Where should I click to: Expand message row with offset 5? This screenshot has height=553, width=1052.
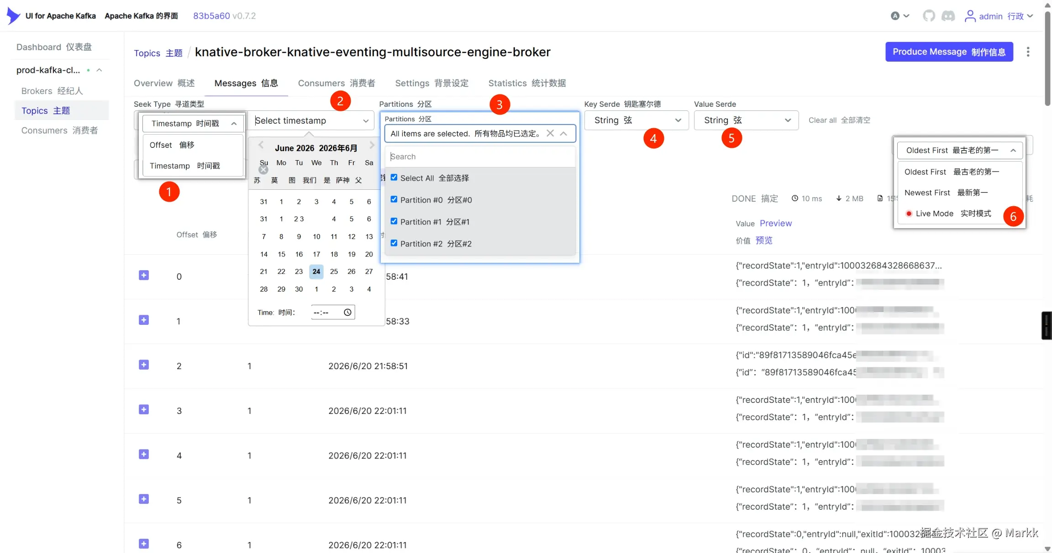144,499
